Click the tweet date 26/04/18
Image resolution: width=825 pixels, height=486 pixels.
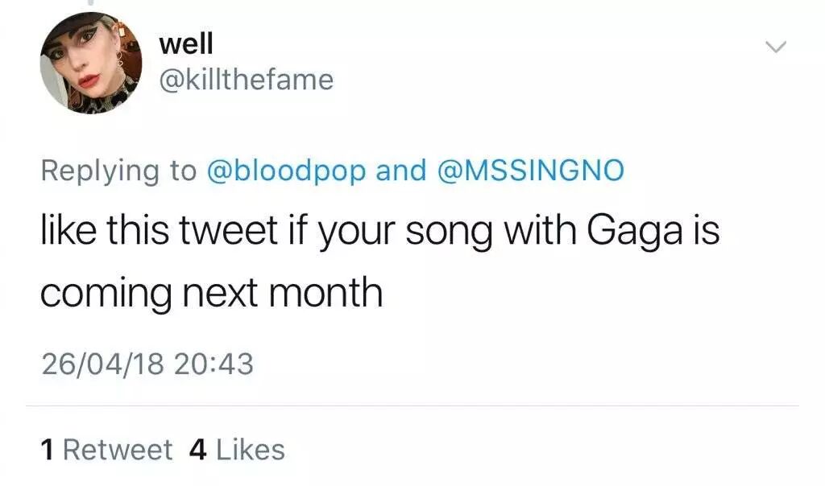(x=102, y=364)
